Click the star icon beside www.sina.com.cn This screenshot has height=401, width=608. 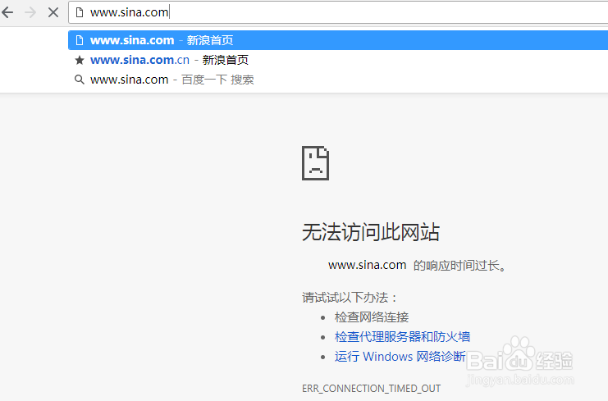pyautogui.click(x=80, y=60)
